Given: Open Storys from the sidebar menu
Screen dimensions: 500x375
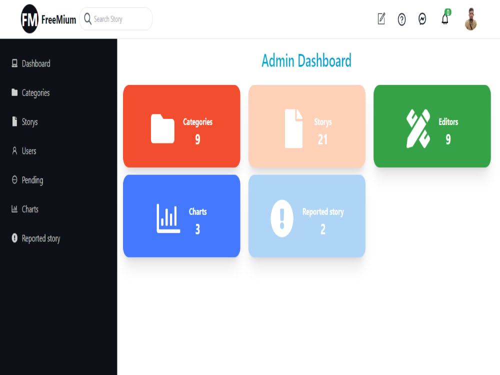Looking at the screenshot, I should [29, 122].
